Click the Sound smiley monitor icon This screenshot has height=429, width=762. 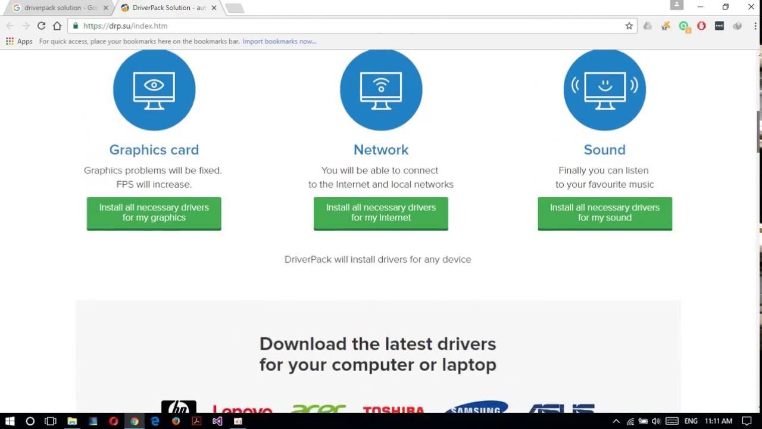(605, 89)
